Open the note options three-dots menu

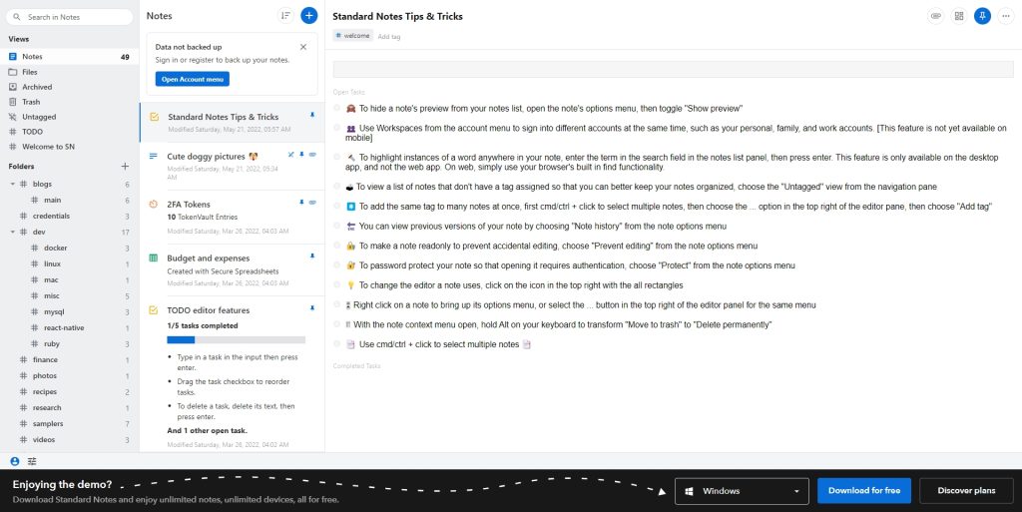pos(1006,16)
